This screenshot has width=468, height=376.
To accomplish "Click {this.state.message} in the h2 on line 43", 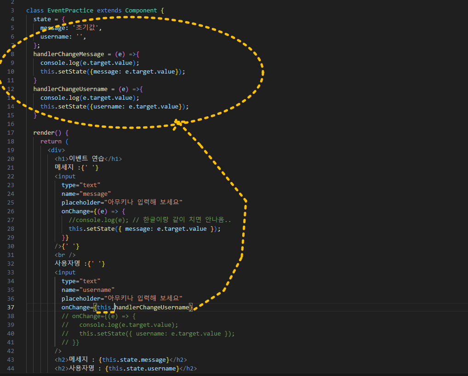I will [134, 360].
